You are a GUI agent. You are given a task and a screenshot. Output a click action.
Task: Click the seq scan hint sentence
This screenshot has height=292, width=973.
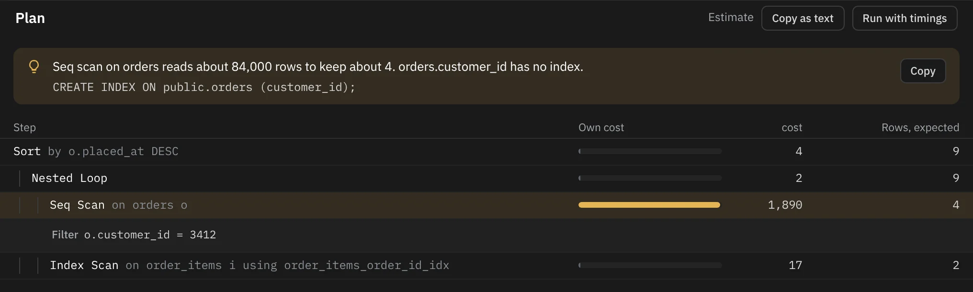[318, 67]
